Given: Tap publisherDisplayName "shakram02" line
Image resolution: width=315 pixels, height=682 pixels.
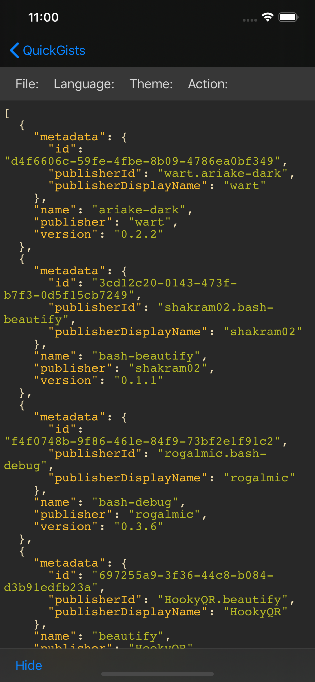Looking at the screenshot, I should point(175,332).
